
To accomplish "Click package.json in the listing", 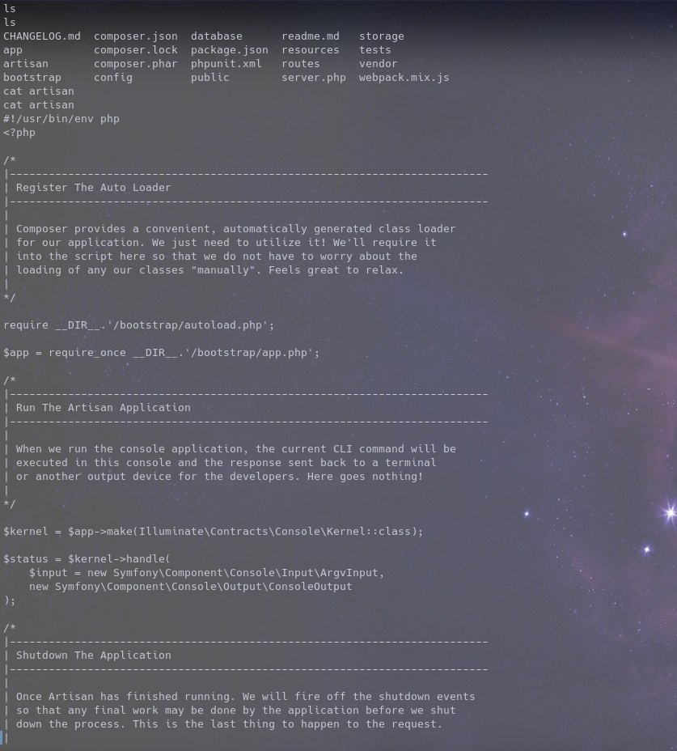I will (x=230, y=50).
